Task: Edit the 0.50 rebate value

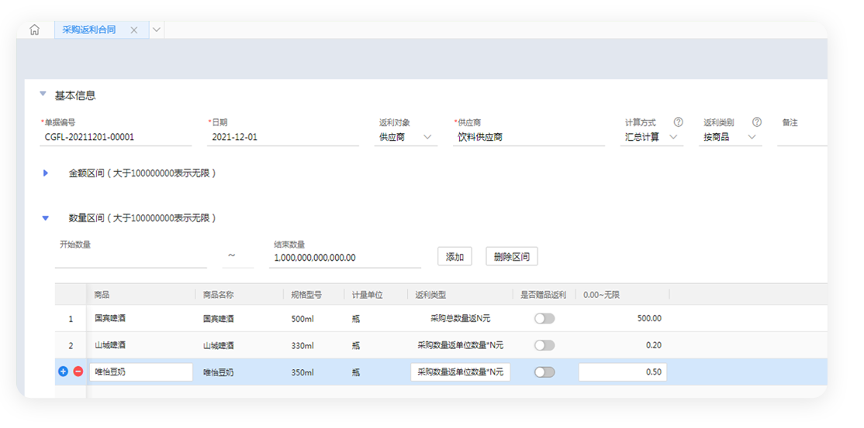Action: (623, 372)
